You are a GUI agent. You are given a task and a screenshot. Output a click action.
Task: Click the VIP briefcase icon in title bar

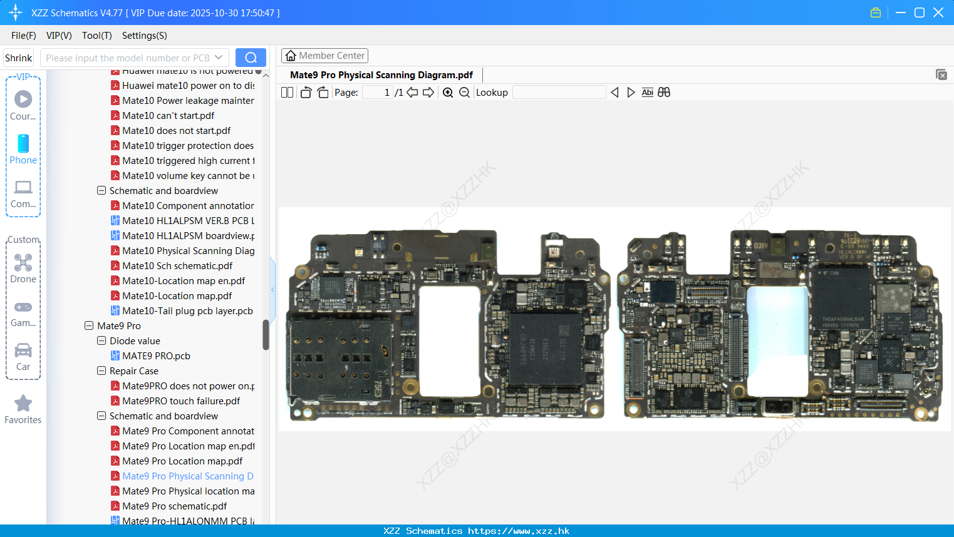click(x=876, y=13)
